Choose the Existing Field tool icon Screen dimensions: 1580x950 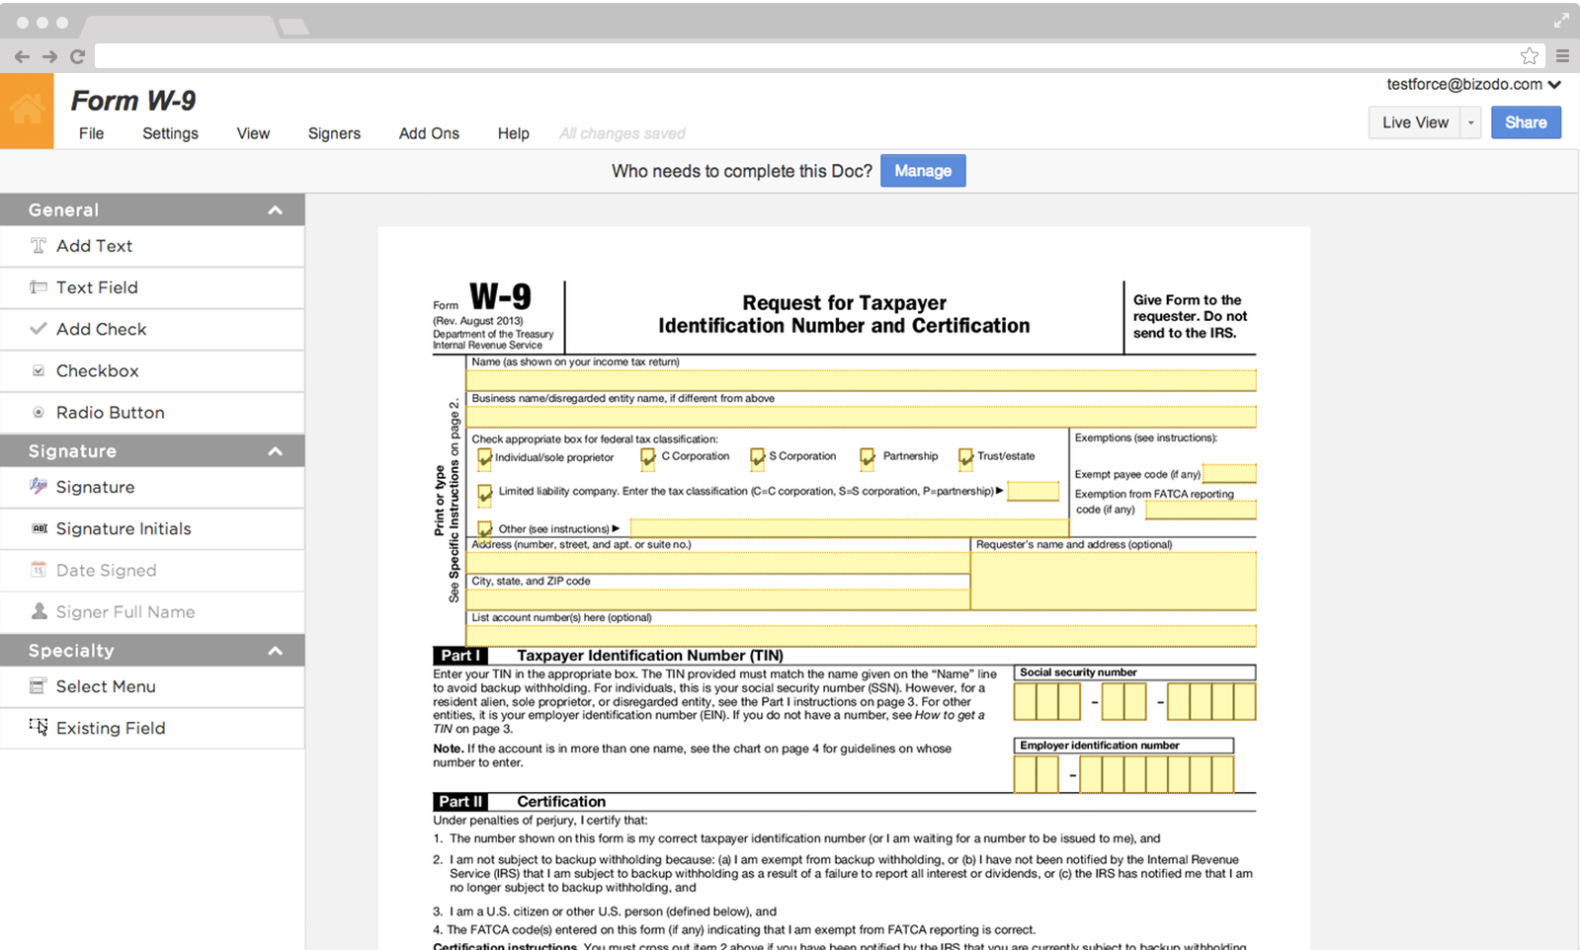39,728
